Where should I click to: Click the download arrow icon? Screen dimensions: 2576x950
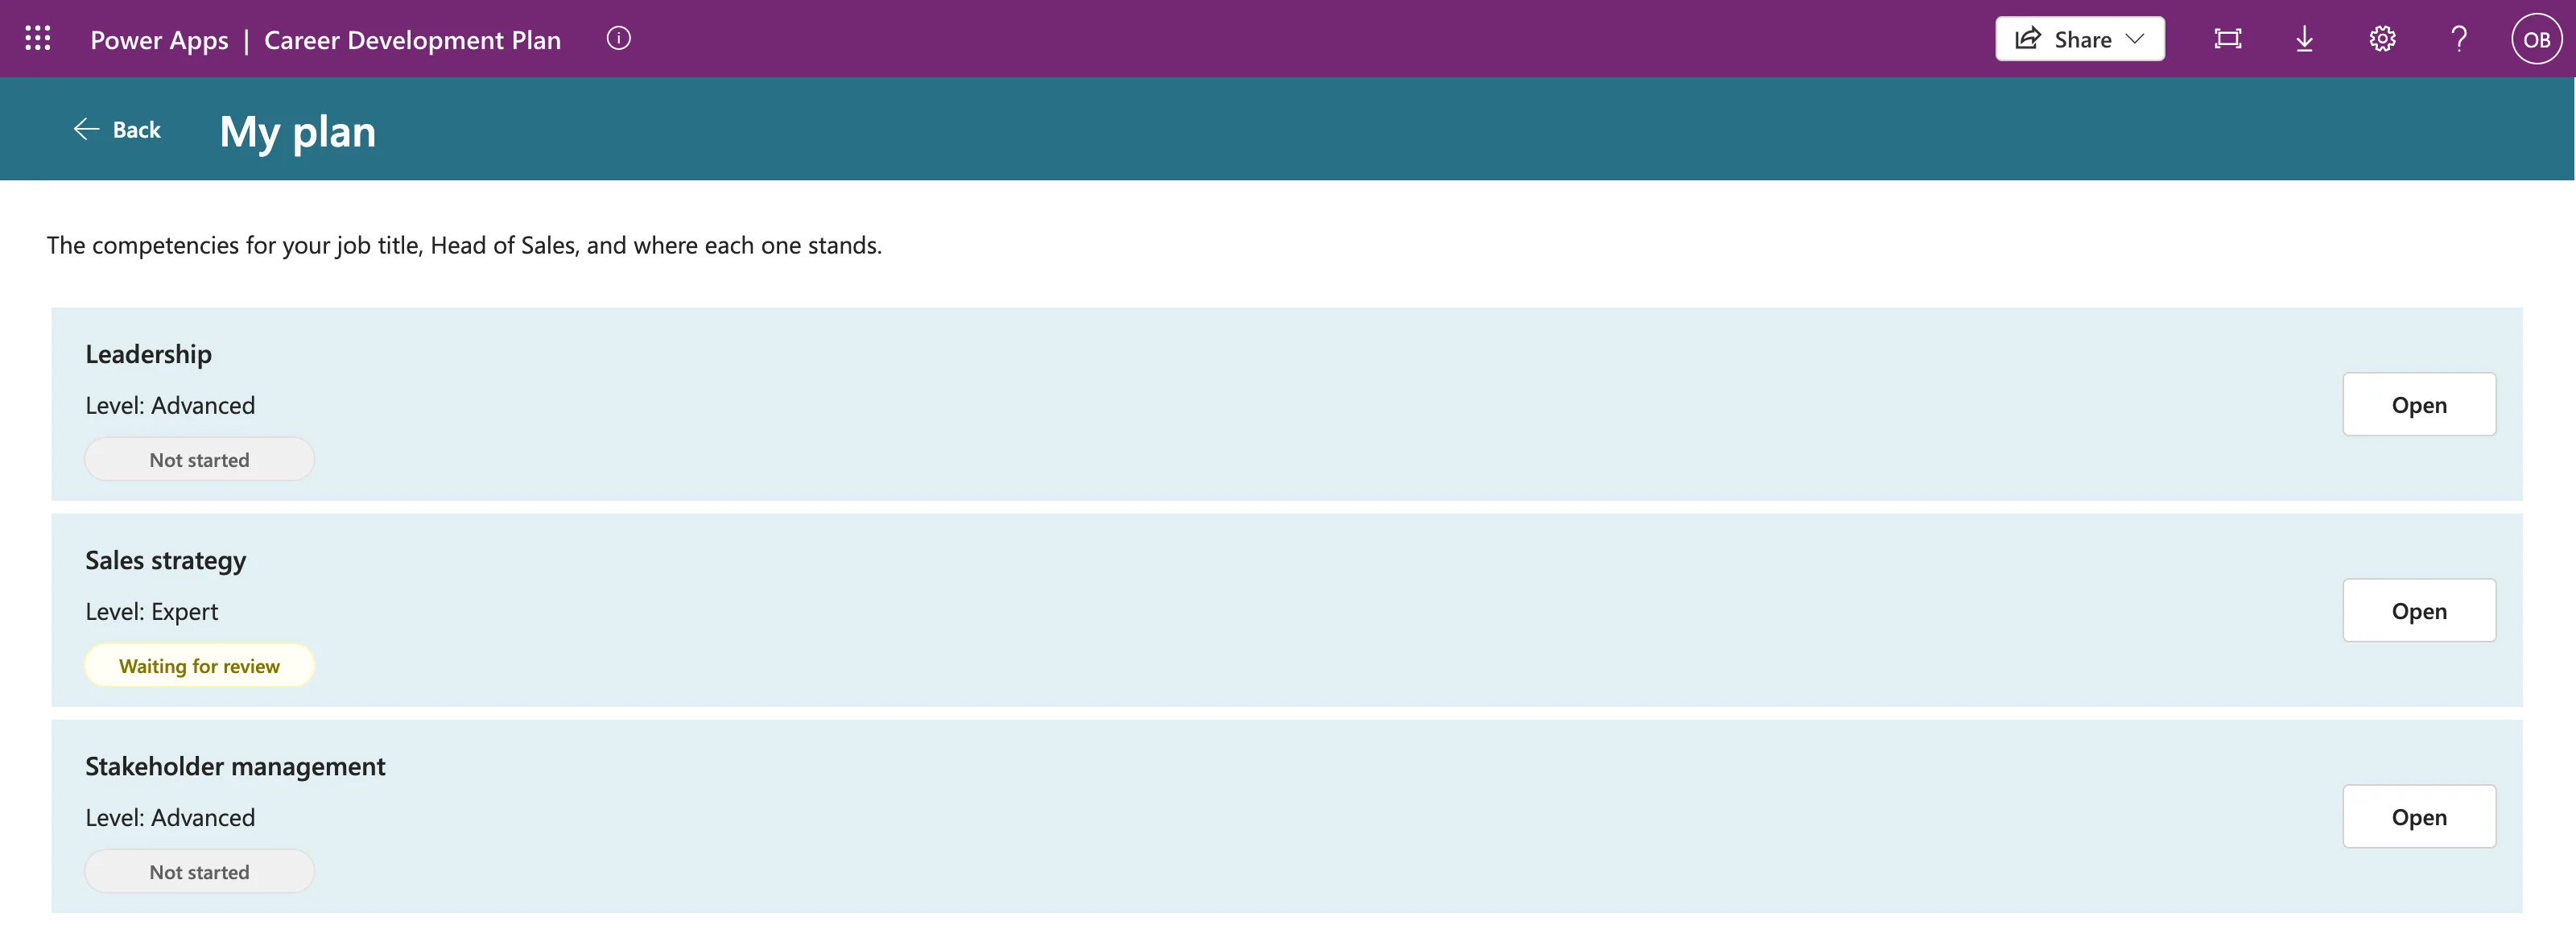point(2304,39)
